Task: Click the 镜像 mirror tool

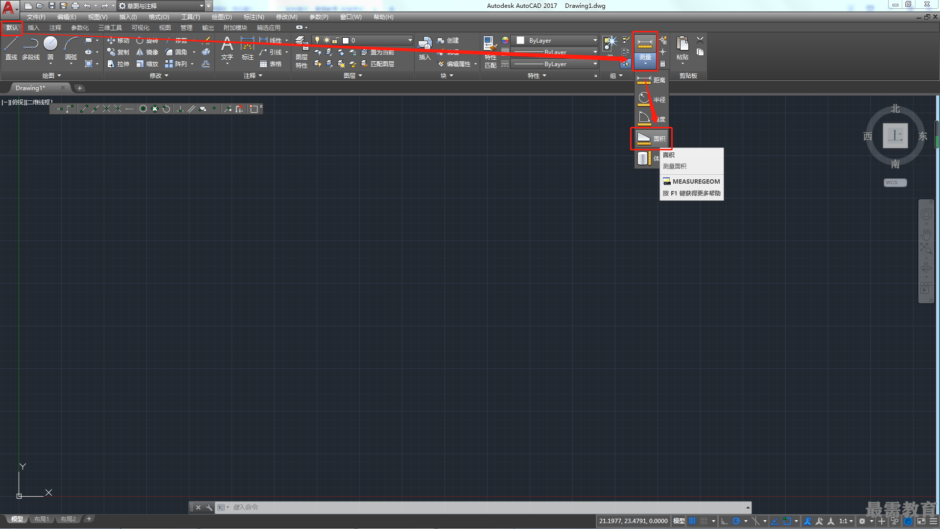Action: click(147, 52)
